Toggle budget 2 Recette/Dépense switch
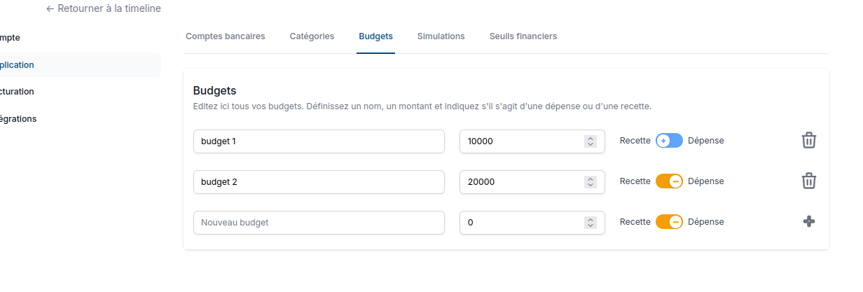 [x=669, y=181]
